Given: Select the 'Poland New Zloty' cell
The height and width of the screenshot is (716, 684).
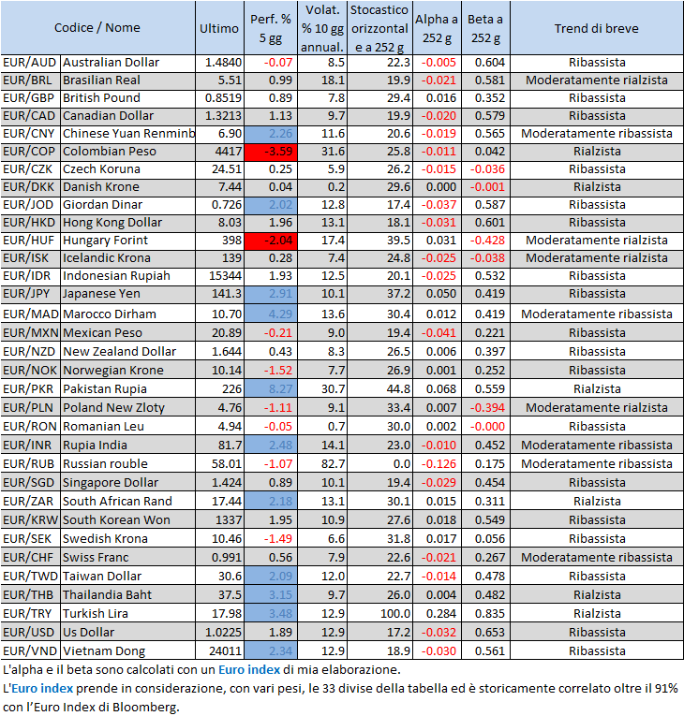Looking at the screenshot, I should click(x=128, y=408).
